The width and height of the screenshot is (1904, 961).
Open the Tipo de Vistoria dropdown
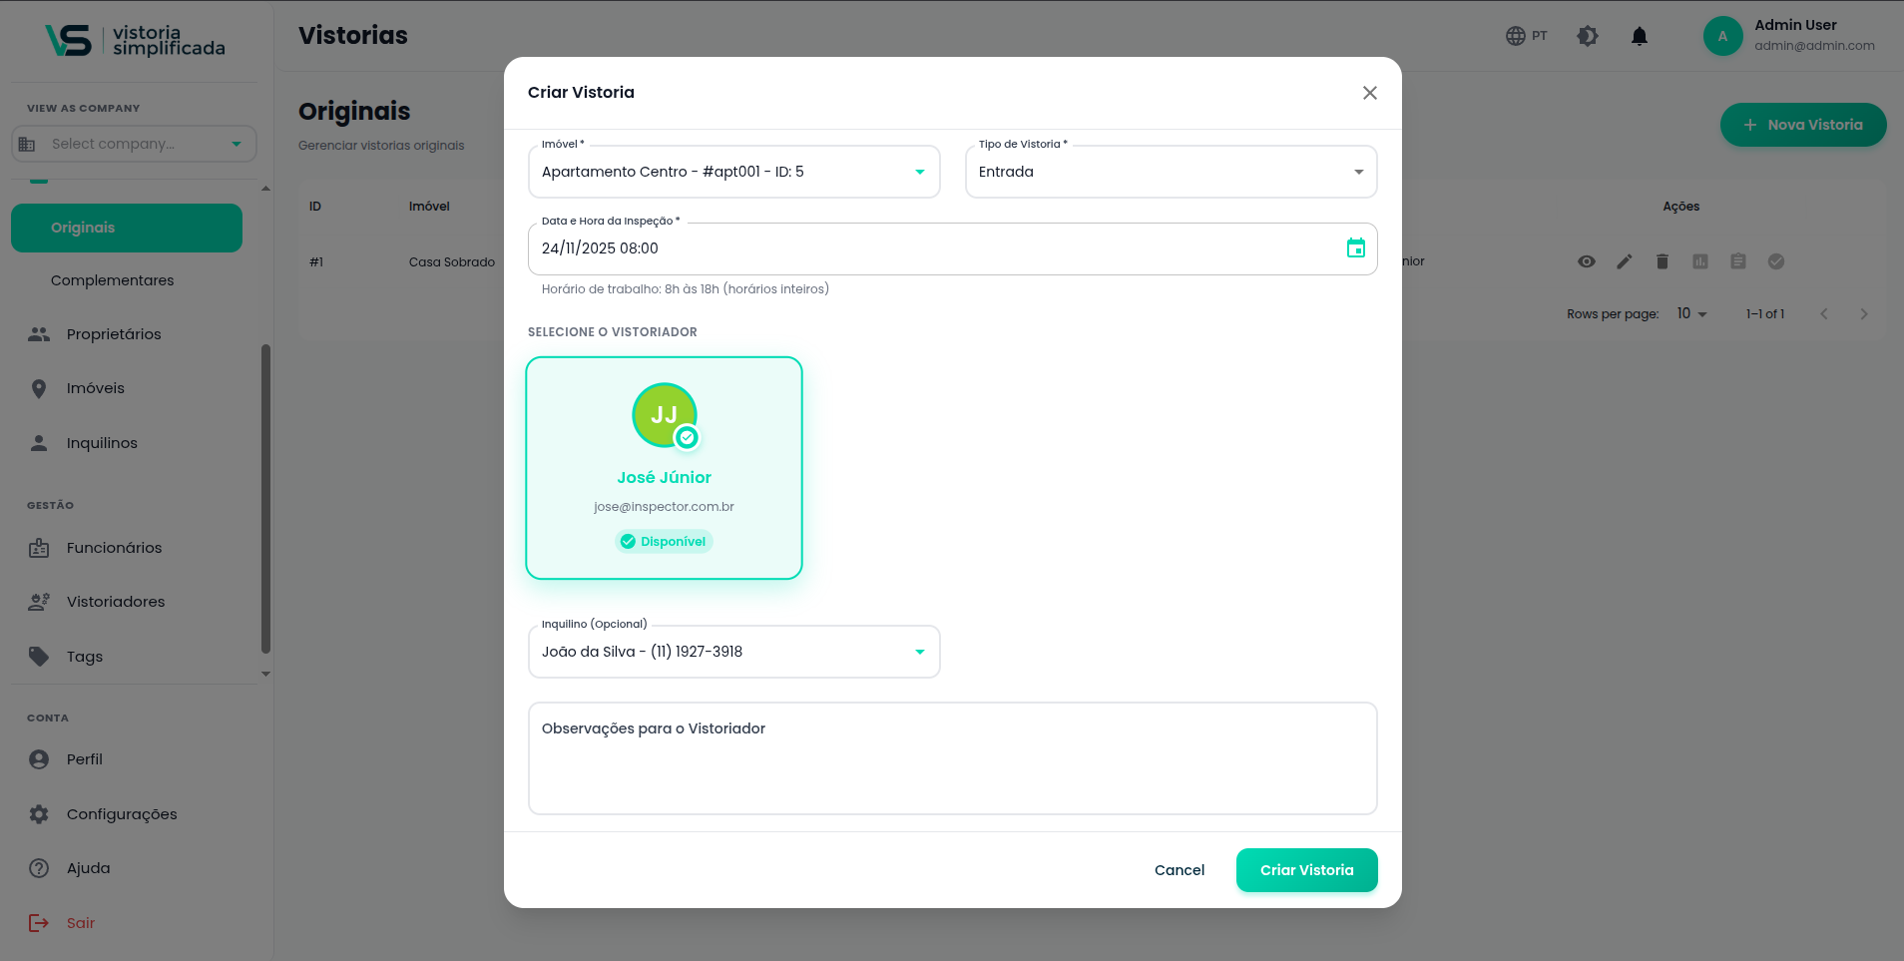click(x=1357, y=172)
